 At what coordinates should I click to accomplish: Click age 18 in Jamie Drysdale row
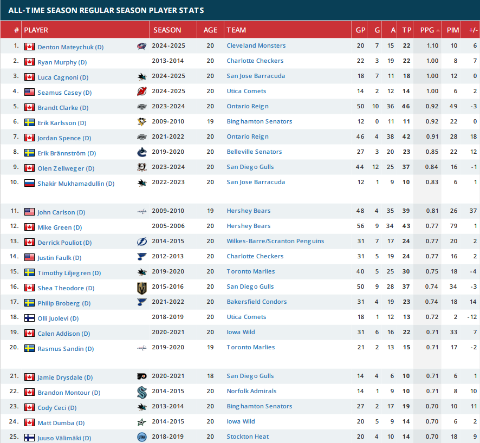[x=210, y=376]
